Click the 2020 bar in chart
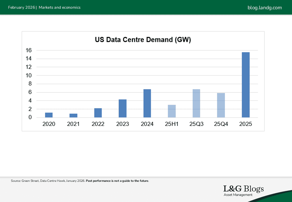The width and height of the screenshot is (292, 202). coord(49,115)
